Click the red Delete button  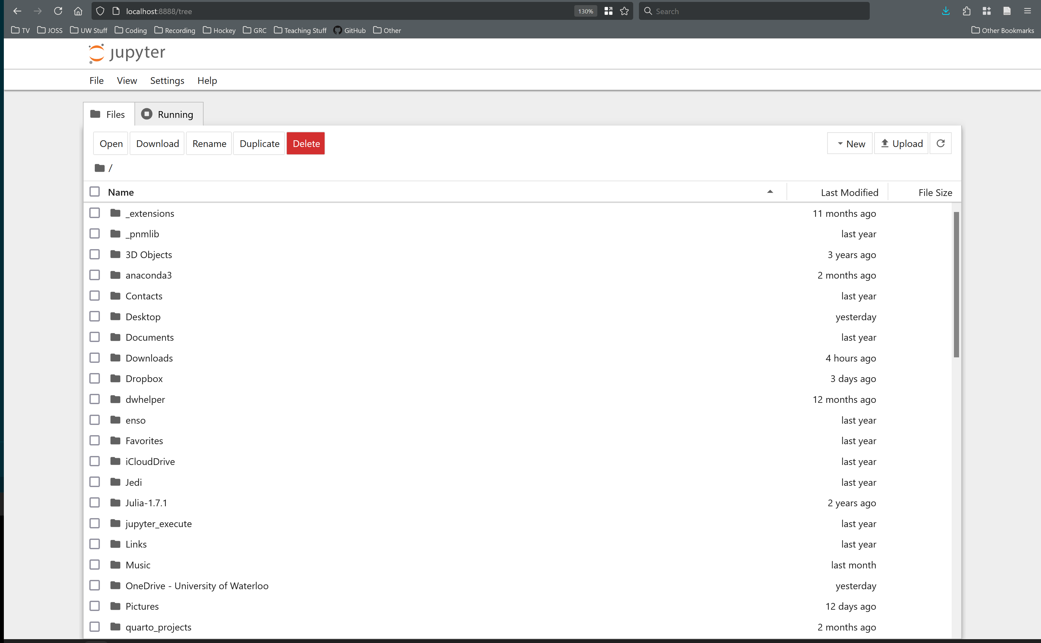pos(306,143)
